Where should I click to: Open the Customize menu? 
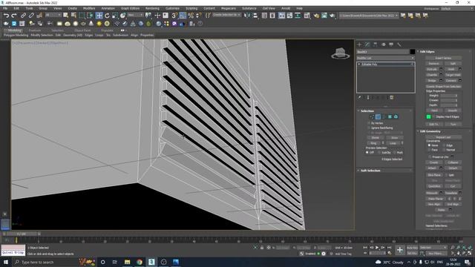[172, 8]
